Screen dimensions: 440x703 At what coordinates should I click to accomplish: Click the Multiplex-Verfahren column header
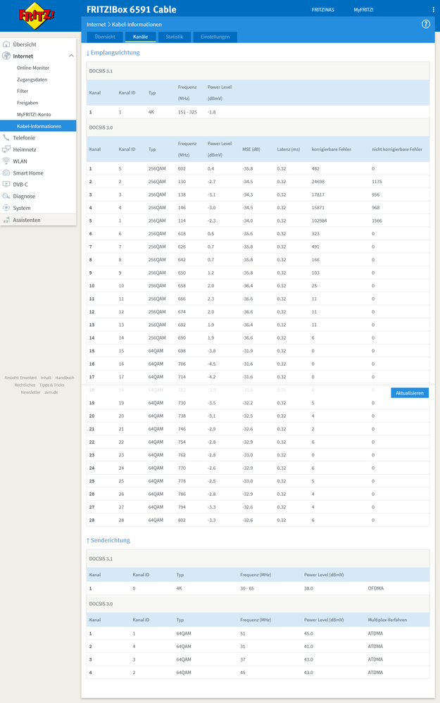tap(387, 620)
